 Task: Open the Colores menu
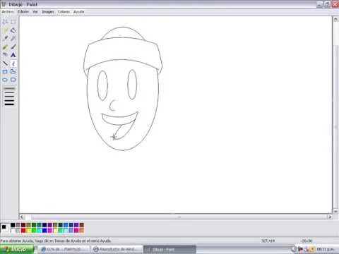(x=64, y=12)
